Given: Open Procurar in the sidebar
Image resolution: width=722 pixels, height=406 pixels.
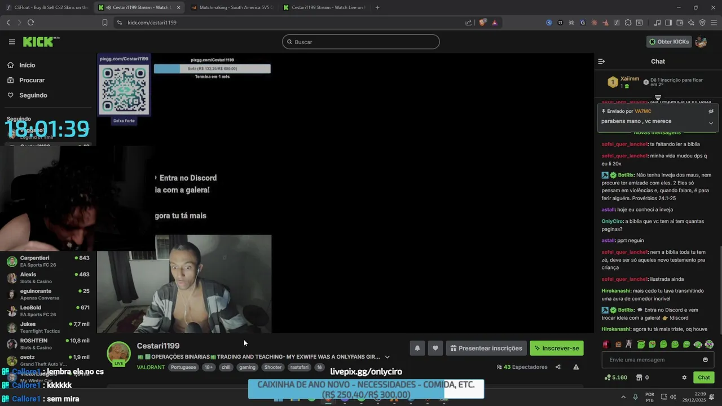Looking at the screenshot, I should (32, 80).
